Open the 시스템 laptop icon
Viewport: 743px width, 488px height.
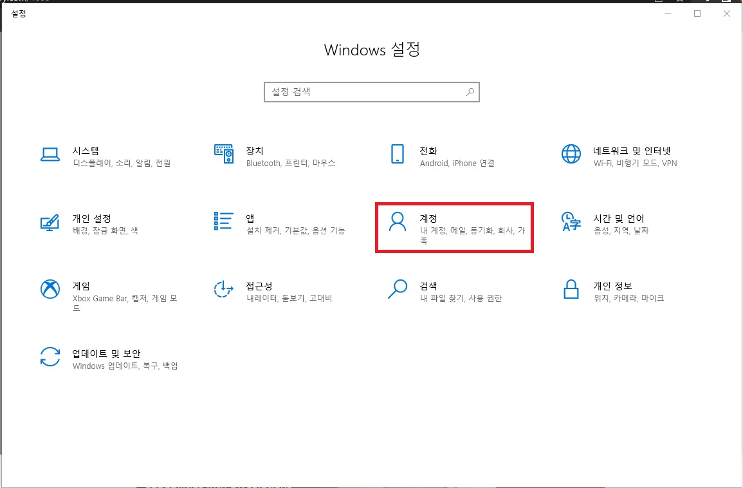[x=50, y=155]
